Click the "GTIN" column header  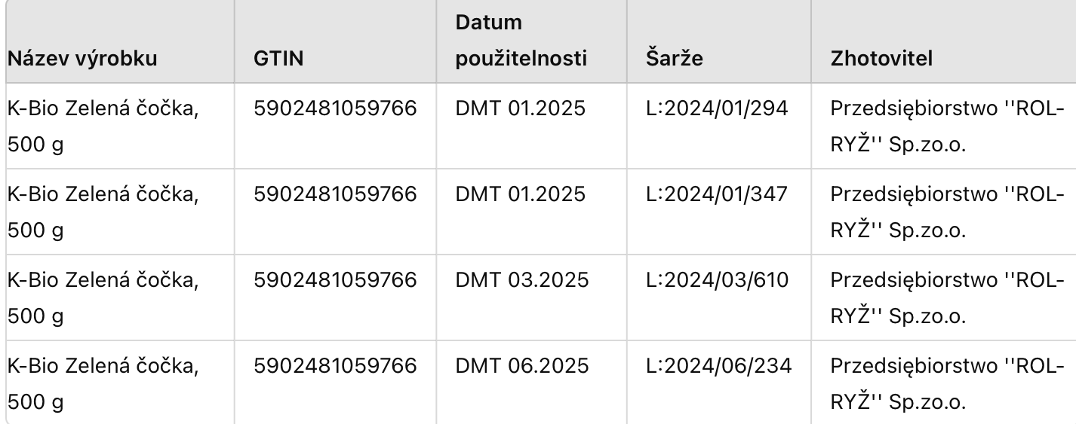[279, 59]
